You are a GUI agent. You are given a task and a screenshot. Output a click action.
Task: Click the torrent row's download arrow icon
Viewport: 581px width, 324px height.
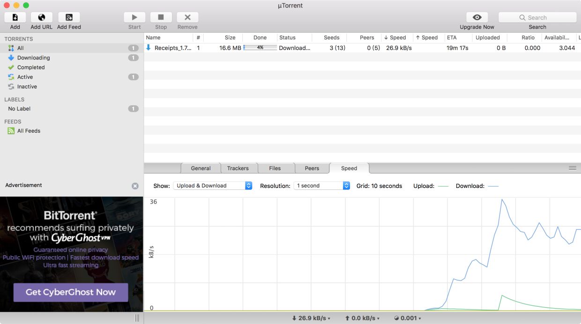click(x=149, y=48)
